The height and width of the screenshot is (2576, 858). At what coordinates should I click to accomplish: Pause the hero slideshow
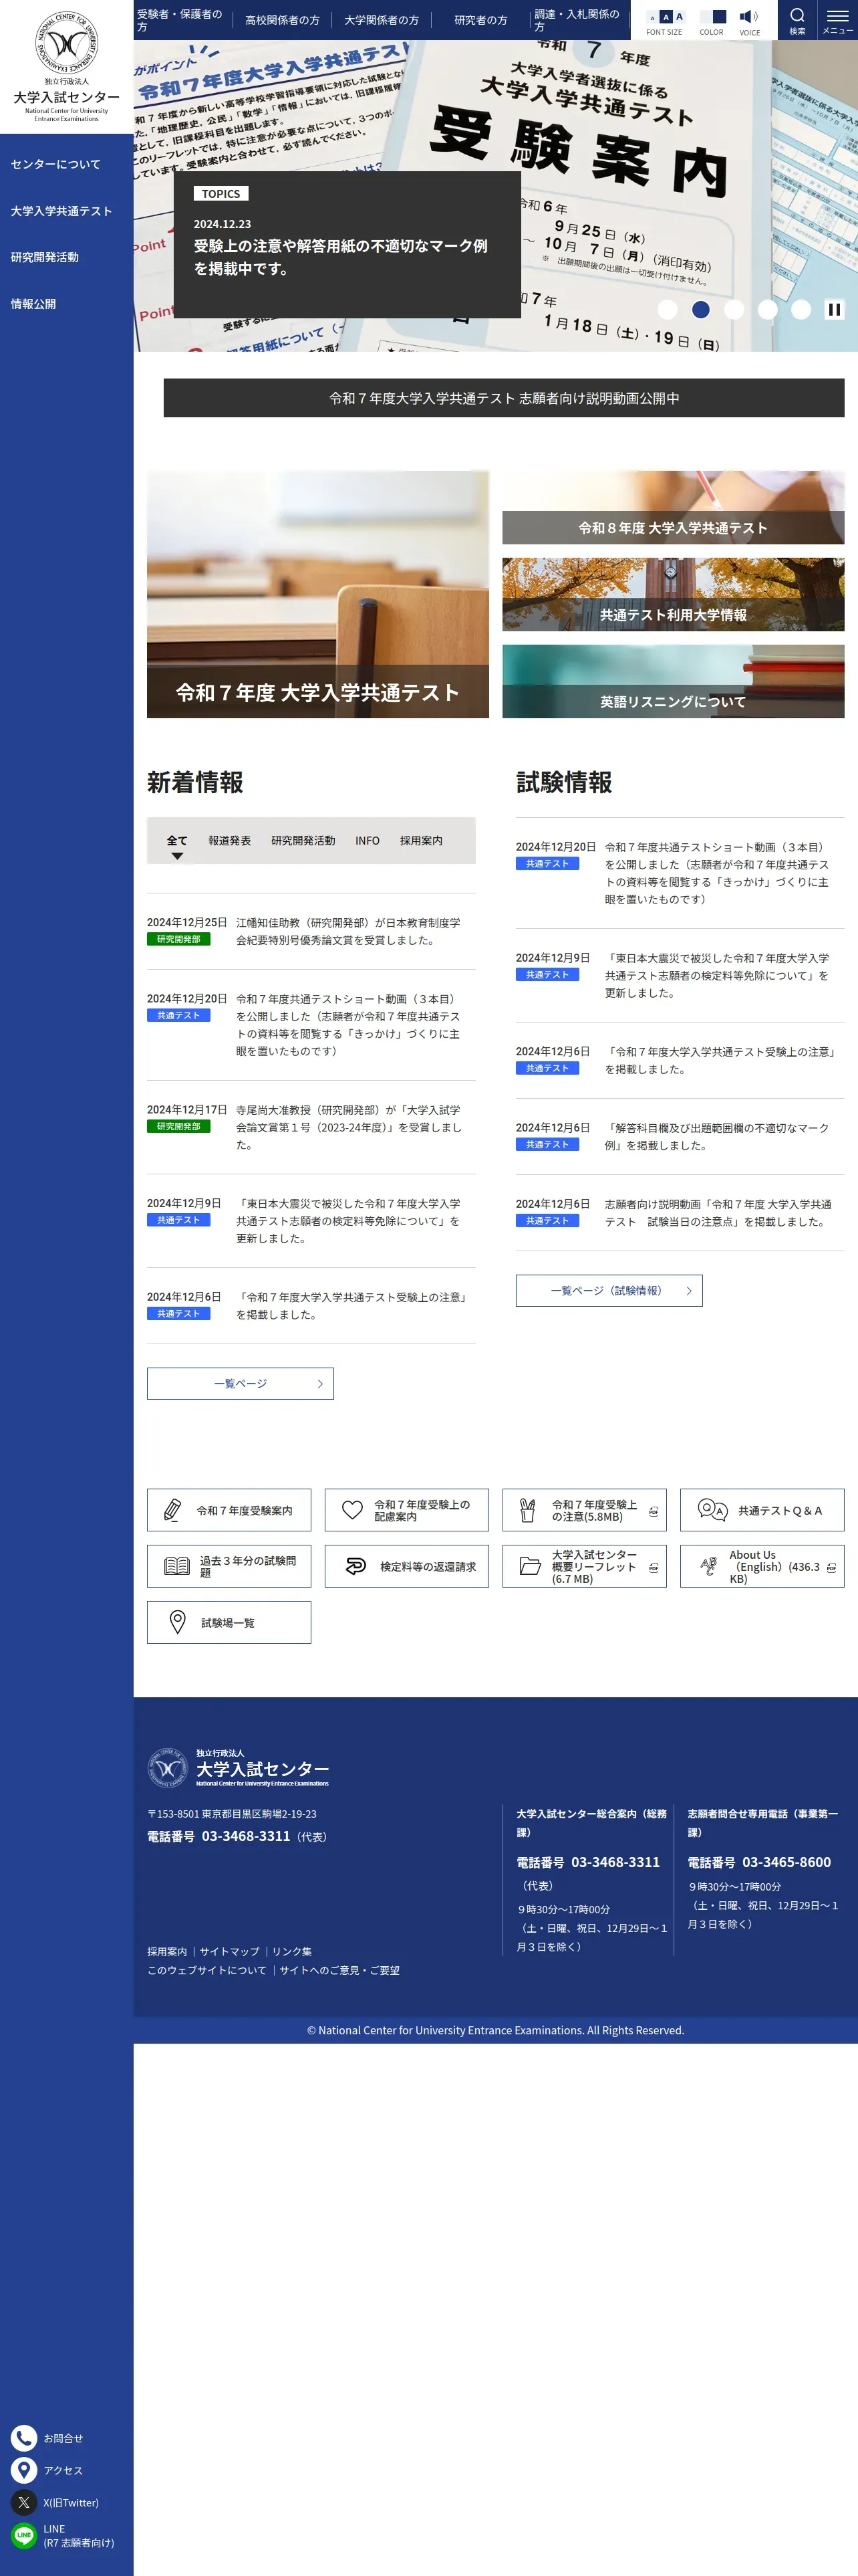834,310
